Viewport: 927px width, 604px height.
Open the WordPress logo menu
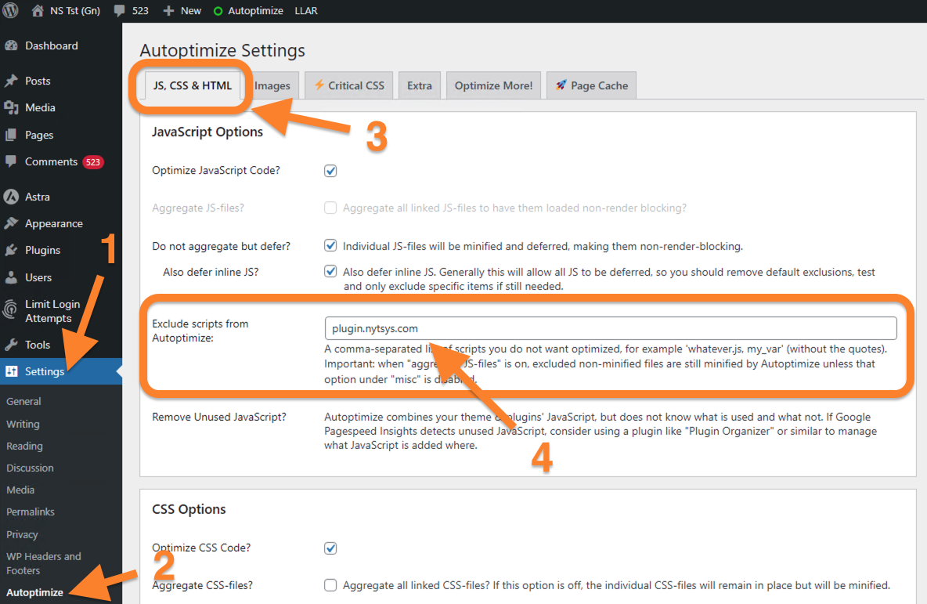coord(11,11)
